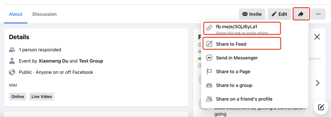Click the Edit button
331x117 pixels.
[x=279, y=14]
